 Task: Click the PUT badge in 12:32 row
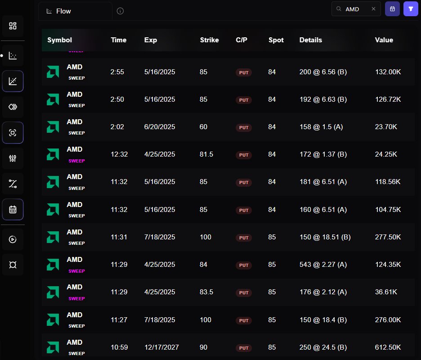point(244,155)
